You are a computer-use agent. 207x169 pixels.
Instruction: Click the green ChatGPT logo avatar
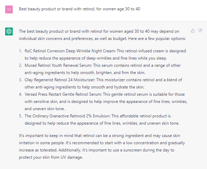click(9, 31)
